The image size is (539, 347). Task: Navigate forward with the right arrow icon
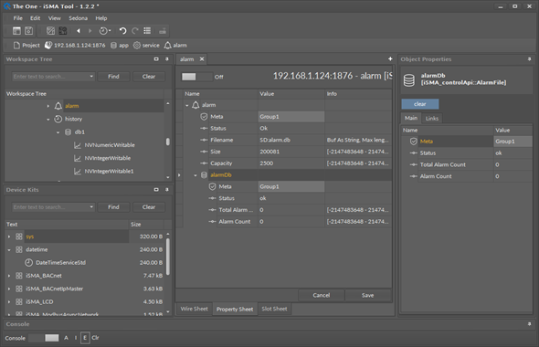click(90, 31)
